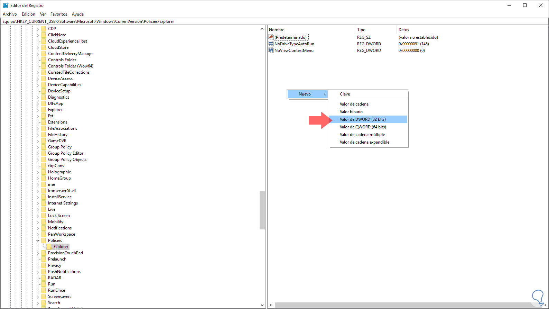Expand the ContentDeliveryManager key

(38, 54)
